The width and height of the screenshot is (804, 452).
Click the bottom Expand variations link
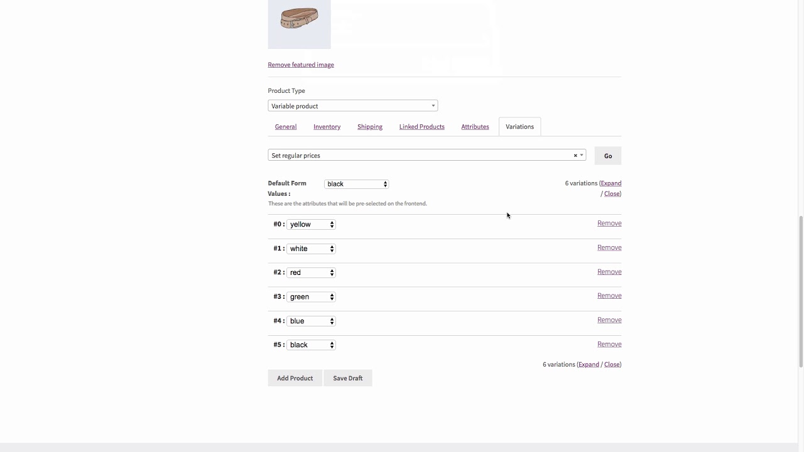pyautogui.click(x=589, y=364)
